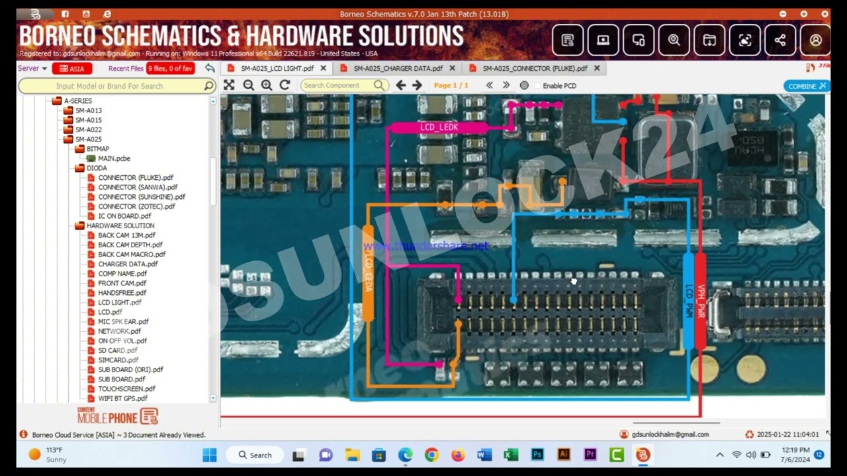Click the back arrow icon beside Recent Files
This screenshot has height=476, width=847.
click(210, 68)
